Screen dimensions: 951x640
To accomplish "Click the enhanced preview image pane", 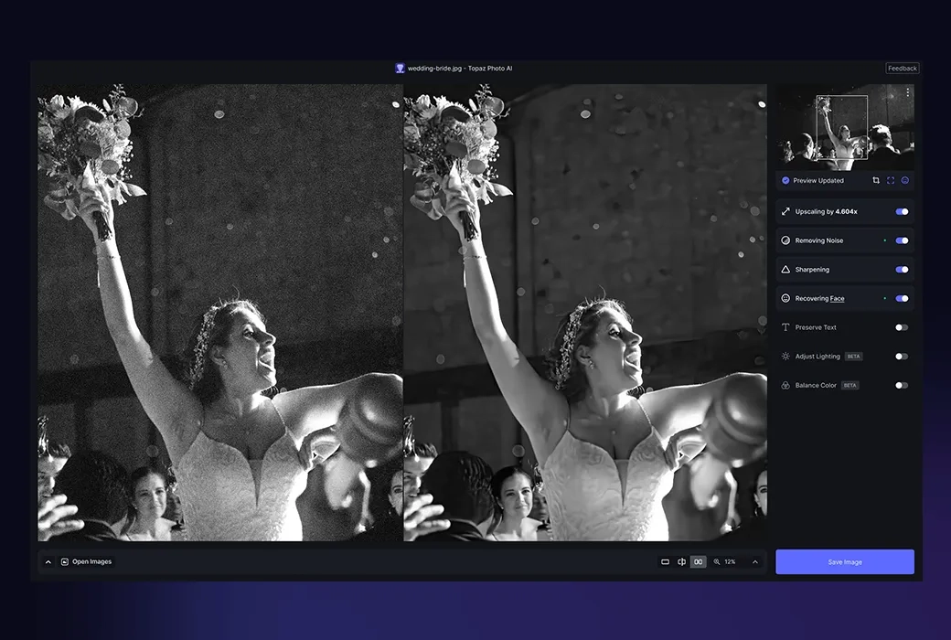I will pyautogui.click(x=585, y=313).
